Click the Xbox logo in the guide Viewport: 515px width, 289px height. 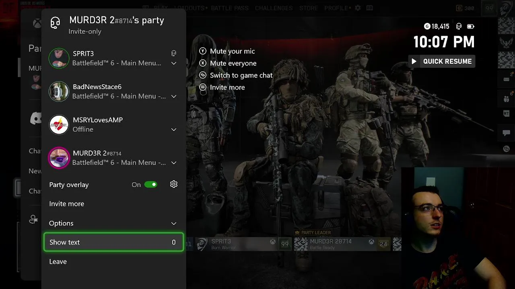(x=37, y=24)
